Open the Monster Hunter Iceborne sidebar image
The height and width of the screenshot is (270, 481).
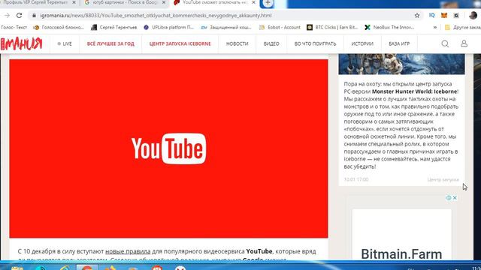point(401,64)
